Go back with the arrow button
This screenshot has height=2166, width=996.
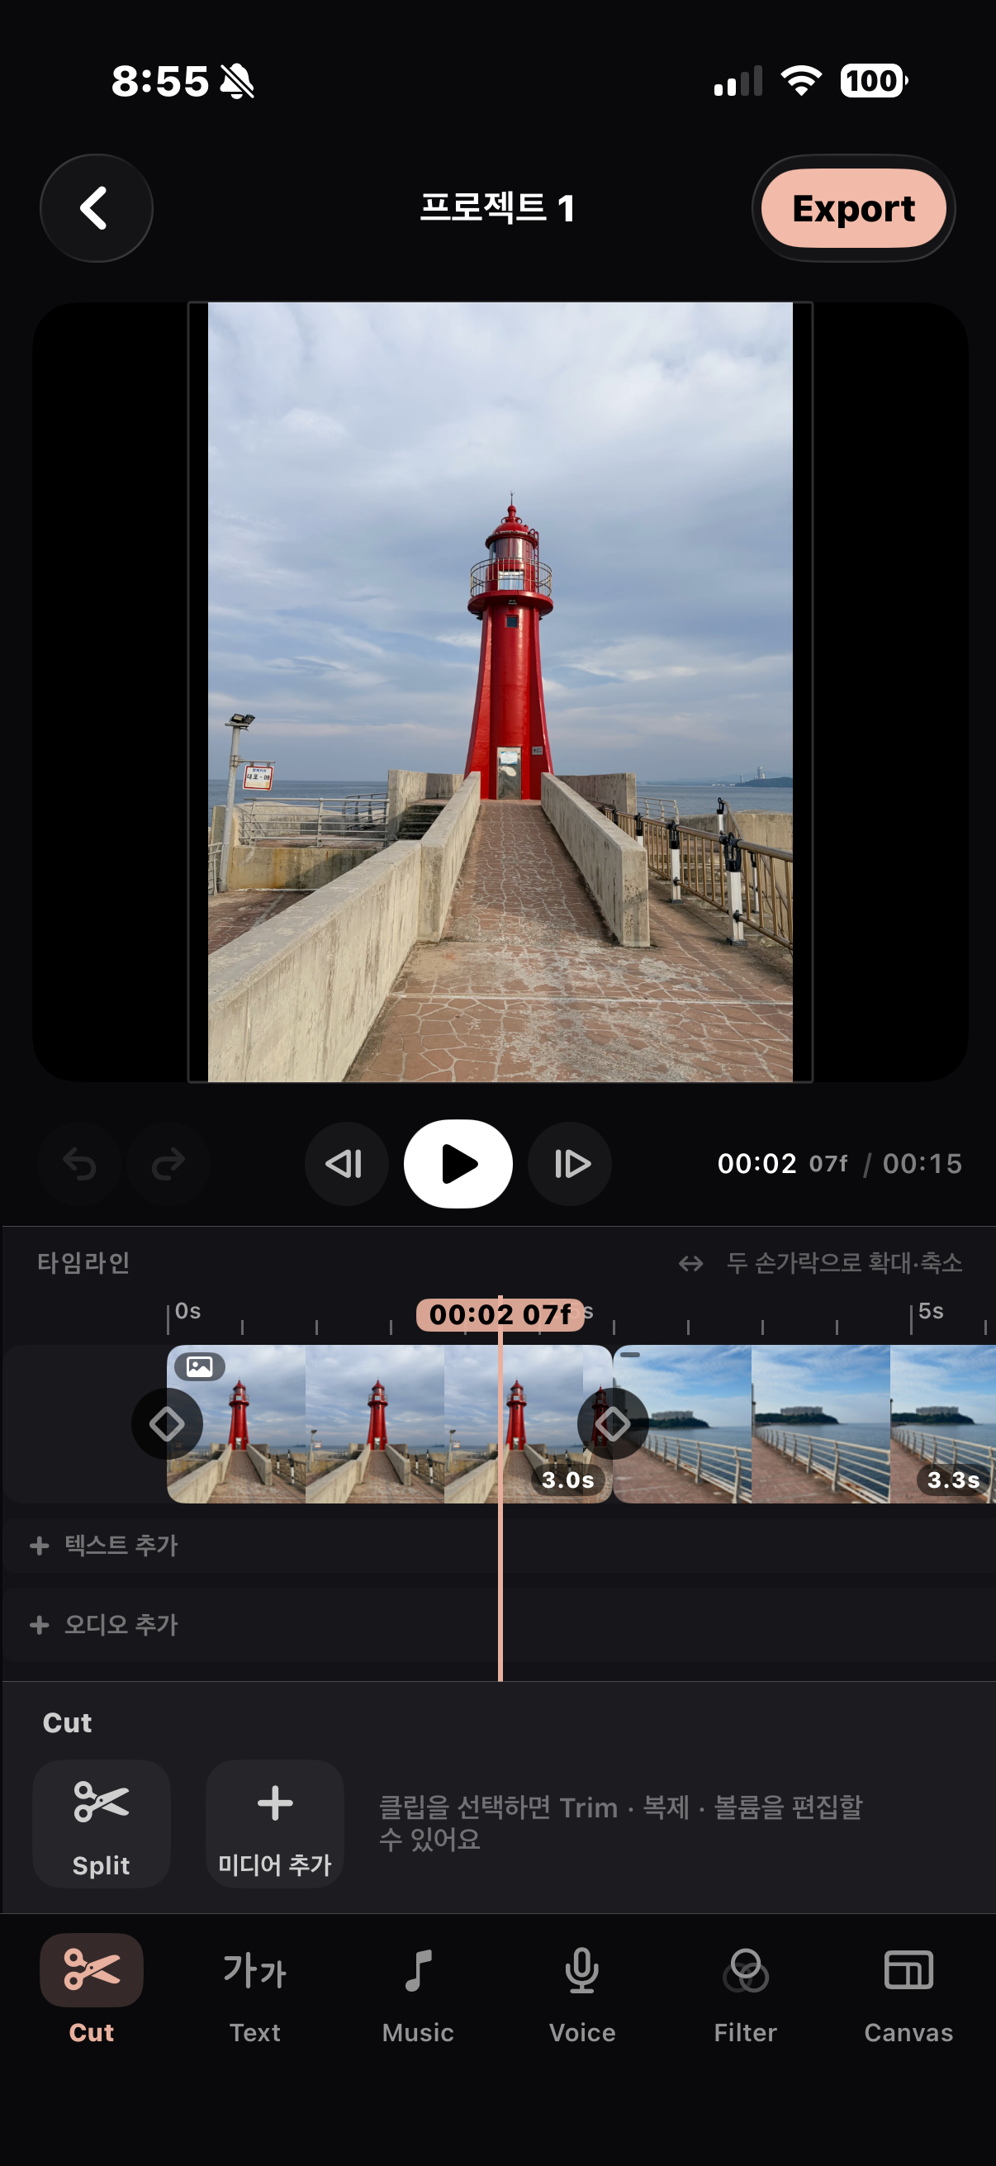pyautogui.click(x=97, y=207)
